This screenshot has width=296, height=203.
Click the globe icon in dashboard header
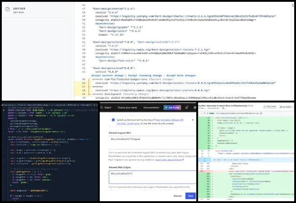[195, 107]
